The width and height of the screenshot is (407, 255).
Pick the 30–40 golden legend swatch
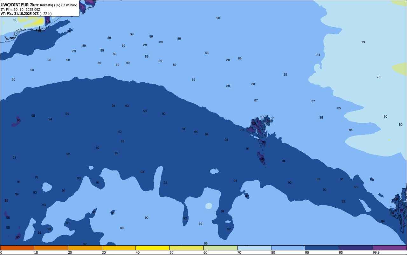coord(119,248)
